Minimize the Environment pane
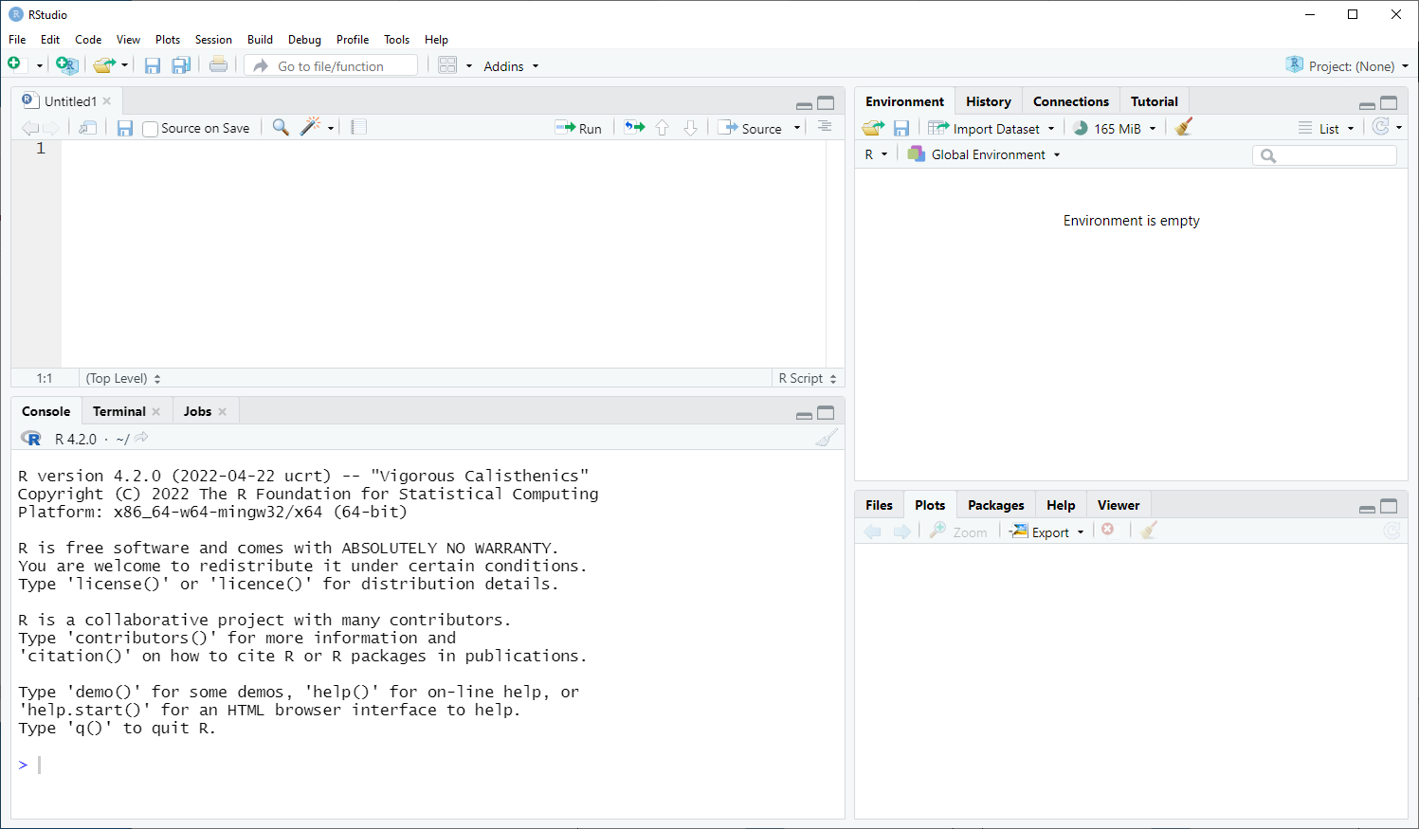 pos(1367,104)
